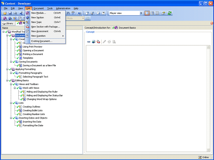Viewport: 214px width, 160px height.
Task: Open the Tools menu
Action: [50, 8]
